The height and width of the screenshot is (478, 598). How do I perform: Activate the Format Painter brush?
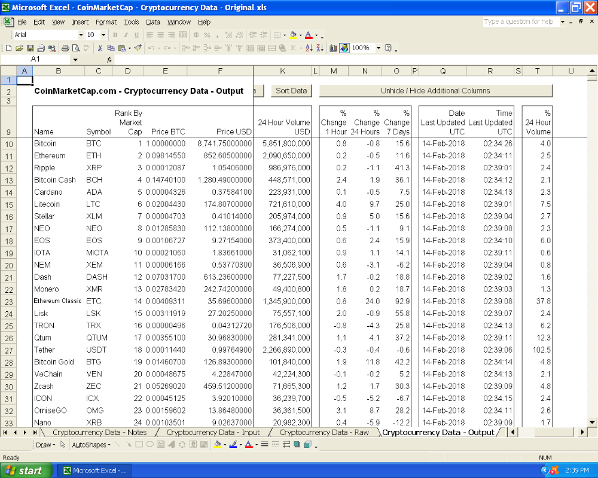click(138, 48)
